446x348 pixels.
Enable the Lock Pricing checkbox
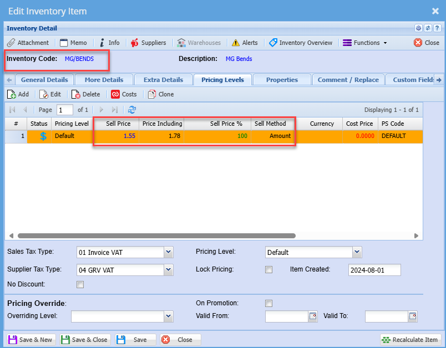269,270
